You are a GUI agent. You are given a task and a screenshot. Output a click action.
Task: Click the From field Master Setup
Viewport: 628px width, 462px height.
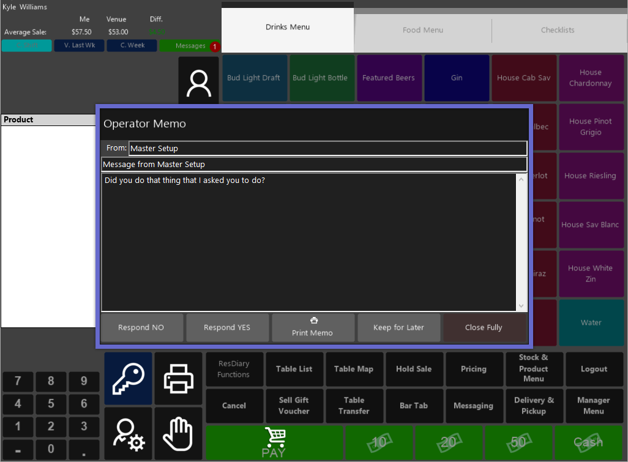327,148
